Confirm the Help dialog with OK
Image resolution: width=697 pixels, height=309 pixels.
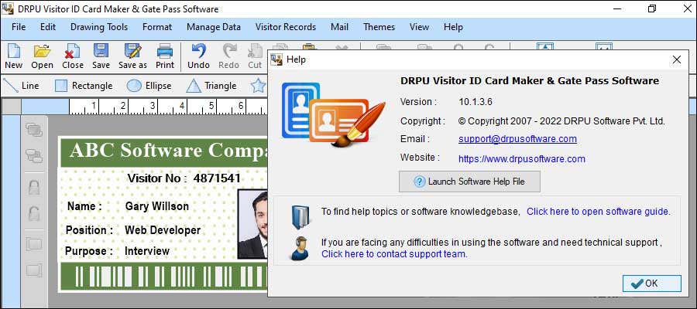651,284
